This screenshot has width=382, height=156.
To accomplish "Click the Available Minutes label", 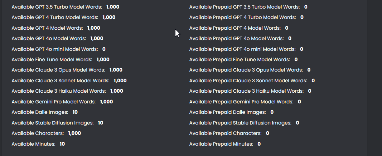I will pyautogui.click(x=33, y=144).
